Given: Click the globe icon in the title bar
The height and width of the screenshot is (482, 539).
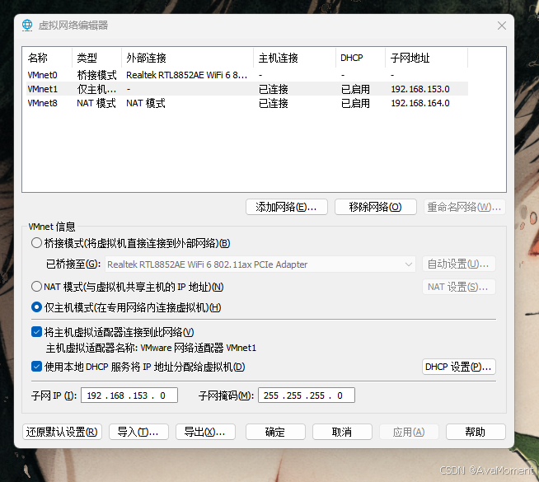Looking at the screenshot, I should pos(27,26).
